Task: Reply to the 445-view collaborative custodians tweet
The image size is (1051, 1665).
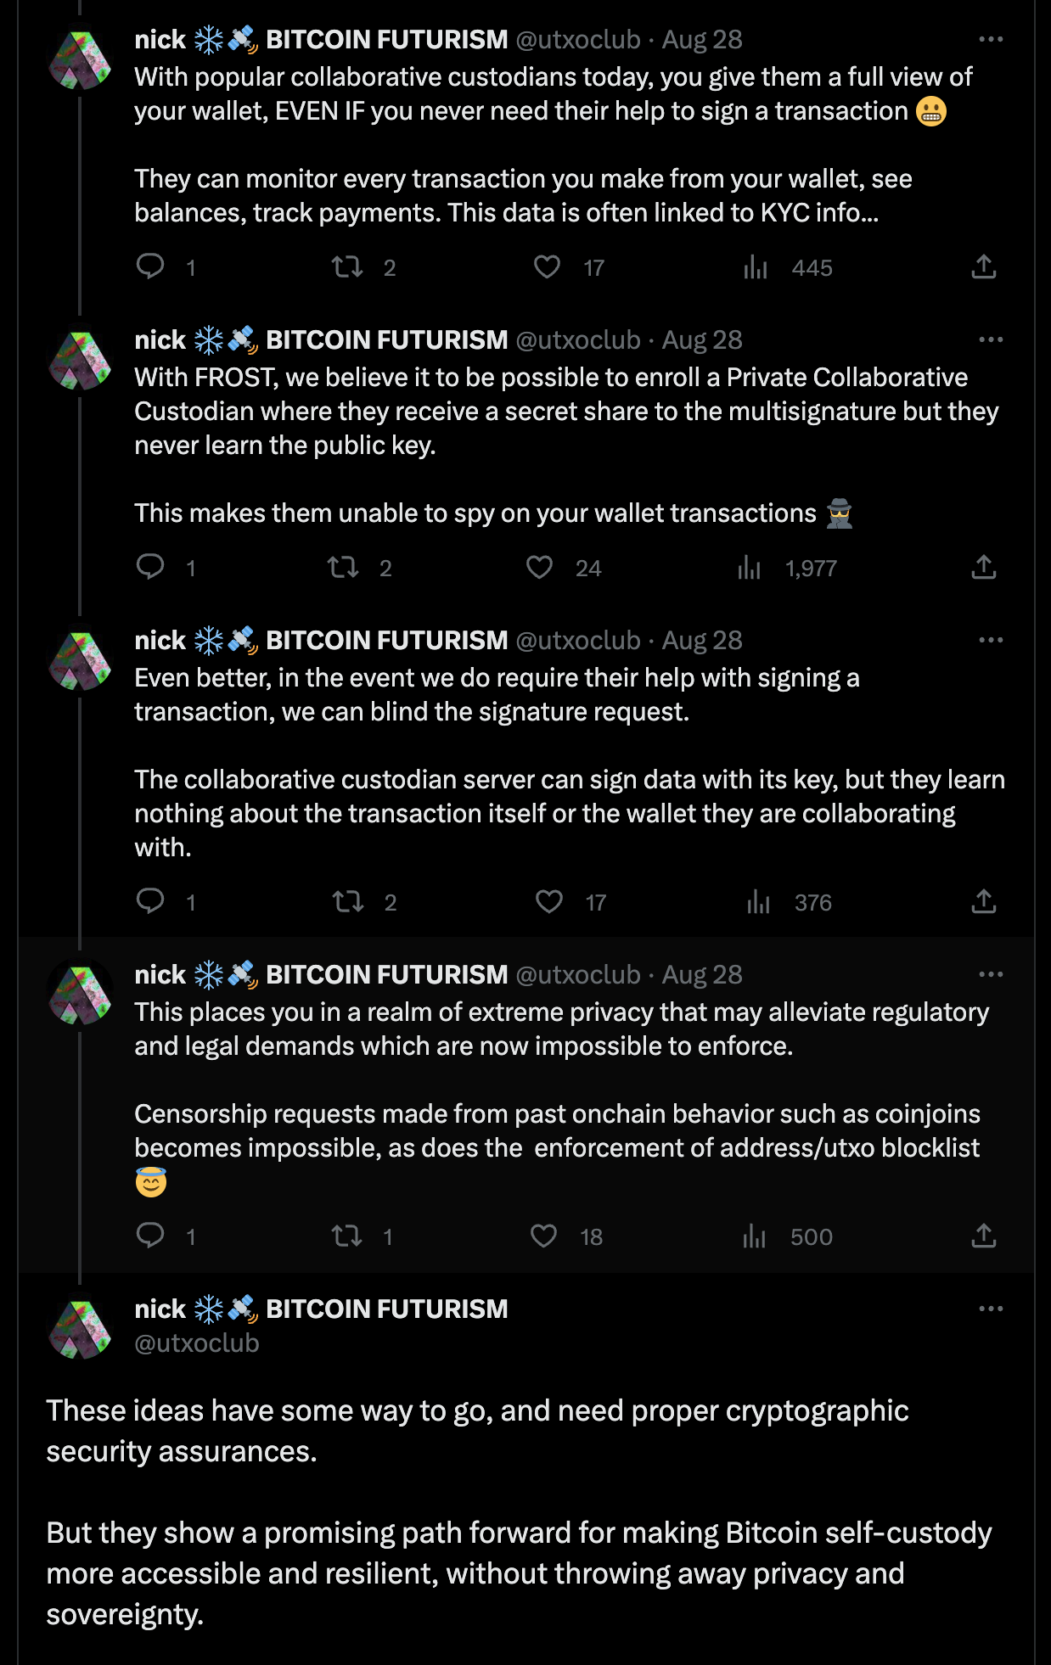Action: pos(151,266)
